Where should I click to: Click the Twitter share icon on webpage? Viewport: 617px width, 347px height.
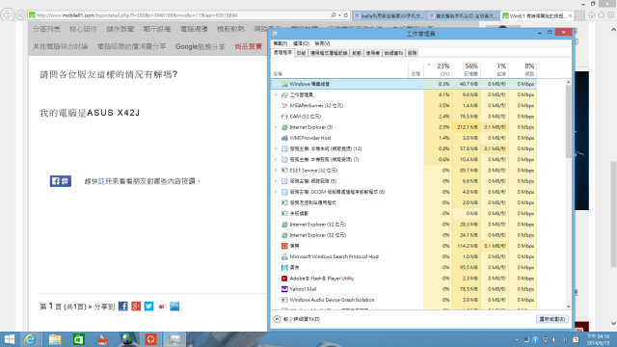[x=148, y=307]
